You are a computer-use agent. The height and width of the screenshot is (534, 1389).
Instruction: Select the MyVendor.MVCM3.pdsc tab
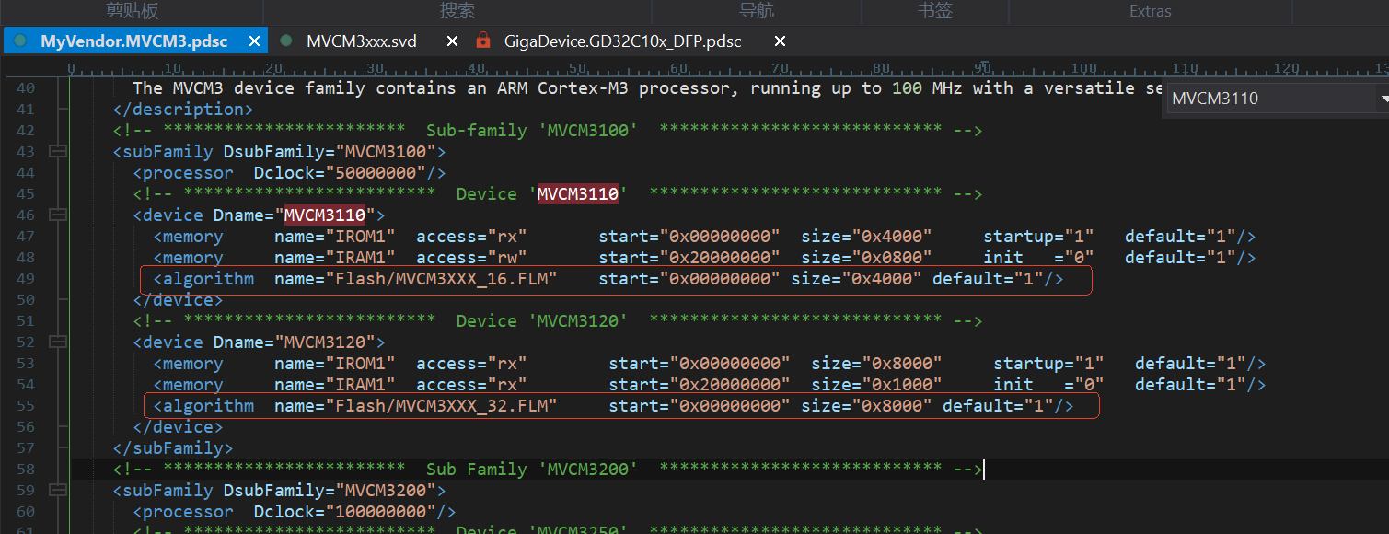[x=133, y=41]
